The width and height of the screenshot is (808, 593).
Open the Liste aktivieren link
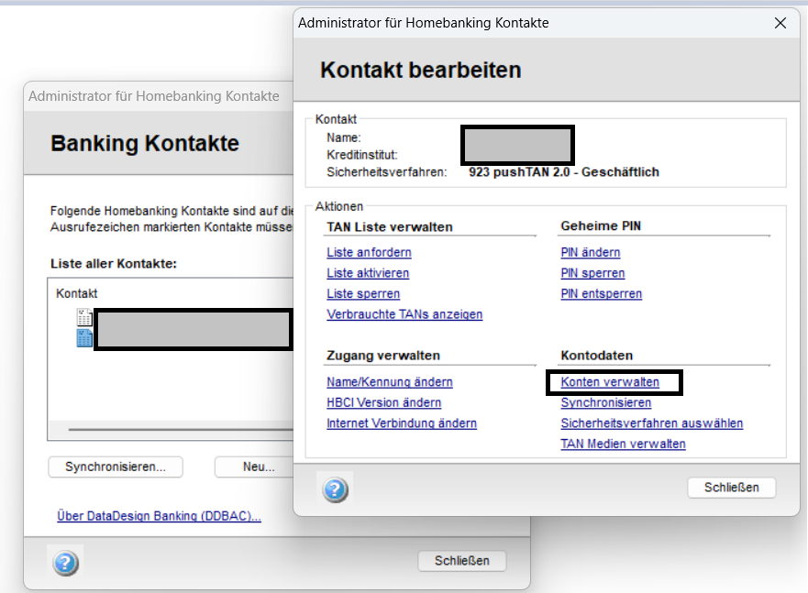coord(368,273)
